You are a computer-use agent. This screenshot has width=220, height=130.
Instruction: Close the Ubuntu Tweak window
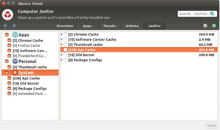[4, 3]
